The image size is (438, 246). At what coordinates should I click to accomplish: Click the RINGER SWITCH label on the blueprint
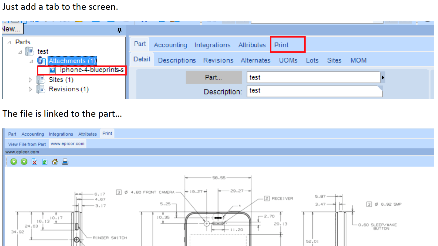pyautogui.click(x=110, y=238)
